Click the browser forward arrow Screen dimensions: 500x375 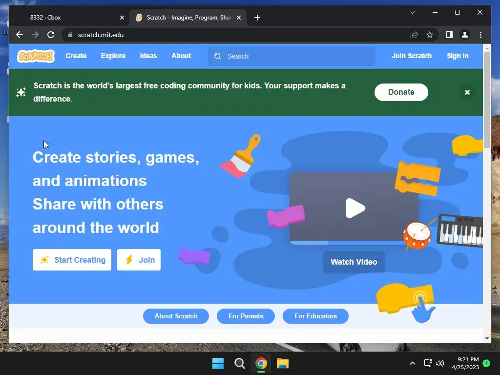[x=35, y=35]
